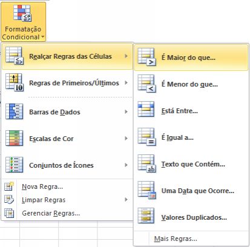Viewport: 250px width, 247px height.
Task: Click the É Menor do que less-than icon
Action: click(x=146, y=84)
